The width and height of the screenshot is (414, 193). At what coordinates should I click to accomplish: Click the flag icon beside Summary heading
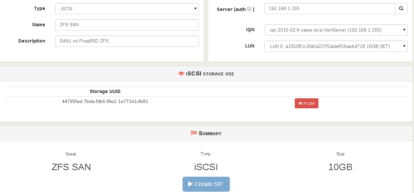(x=194, y=133)
